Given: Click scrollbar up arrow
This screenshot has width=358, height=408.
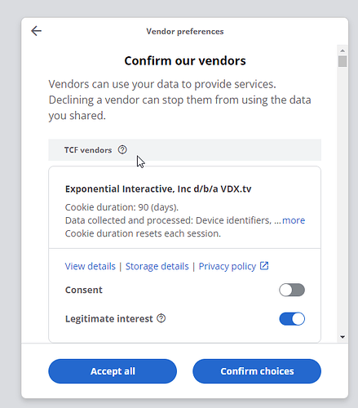Looking at the screenshot, I should pos(343,51).
